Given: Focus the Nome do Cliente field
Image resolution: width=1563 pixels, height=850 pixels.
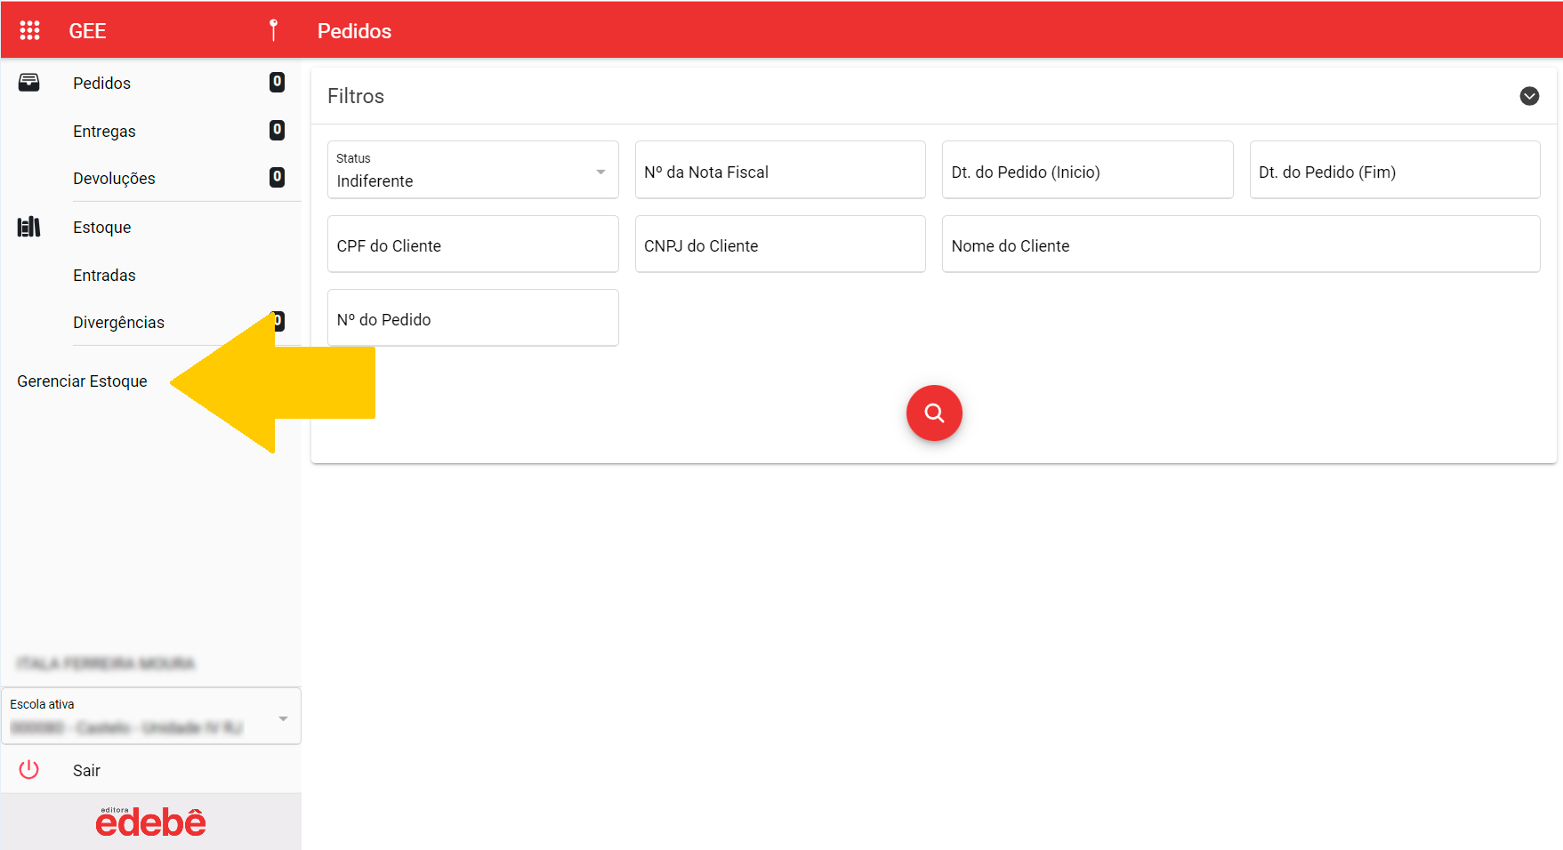Looking at the screenshot, I should pos(1241,244).
